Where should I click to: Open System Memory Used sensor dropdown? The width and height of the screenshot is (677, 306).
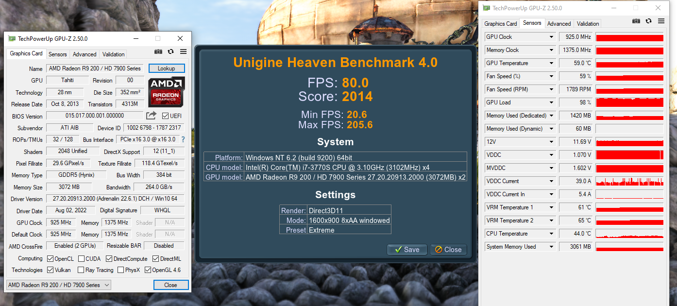tap(551, 247)
